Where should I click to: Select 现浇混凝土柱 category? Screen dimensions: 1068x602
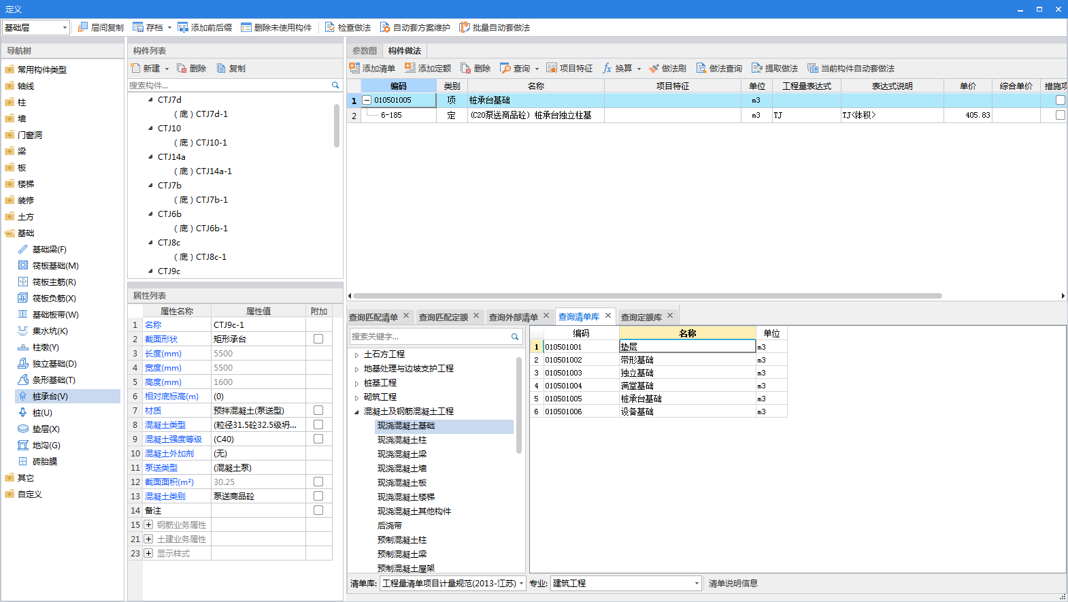402,440
